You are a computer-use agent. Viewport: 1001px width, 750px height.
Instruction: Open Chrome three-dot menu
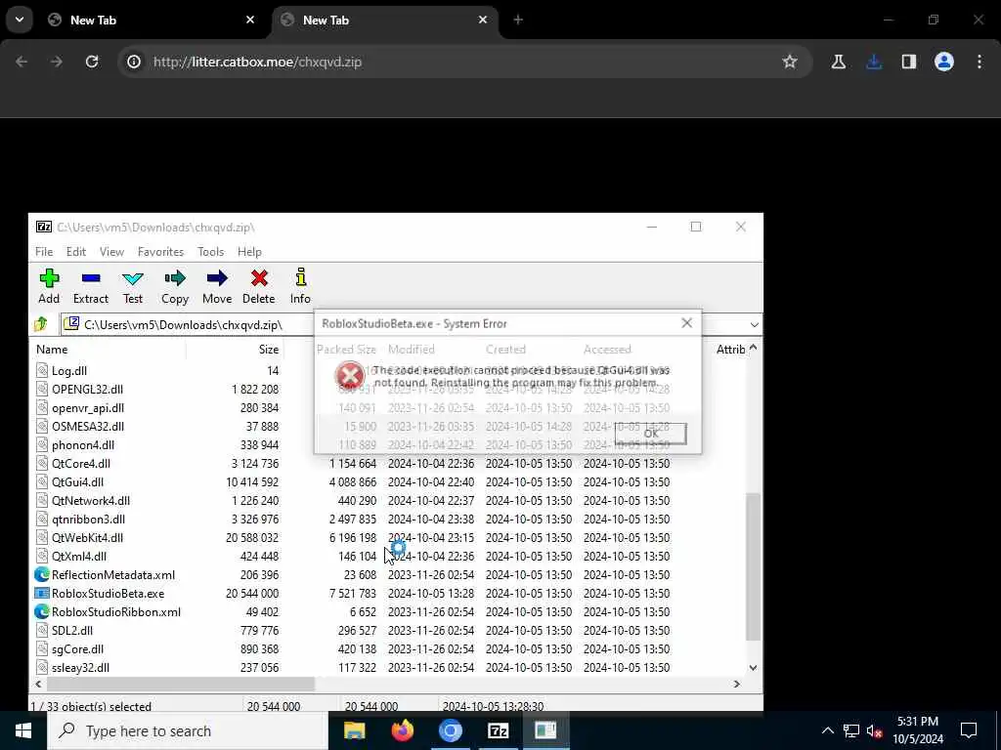(979, 62)
